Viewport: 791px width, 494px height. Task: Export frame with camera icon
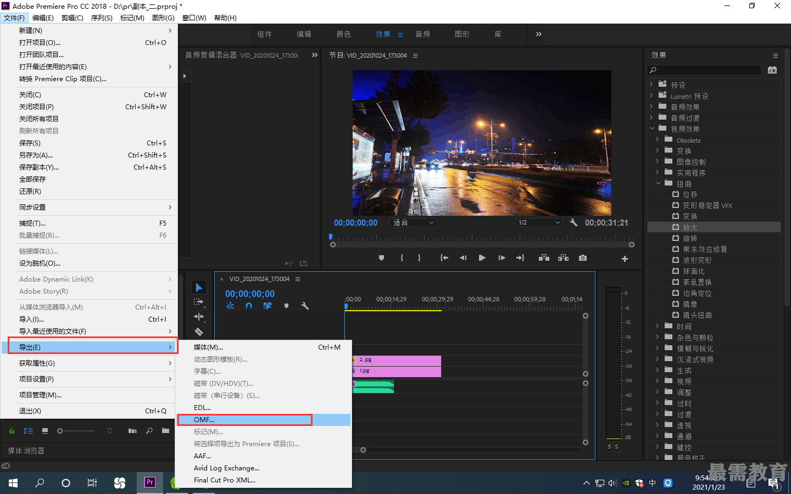(583, 258)
